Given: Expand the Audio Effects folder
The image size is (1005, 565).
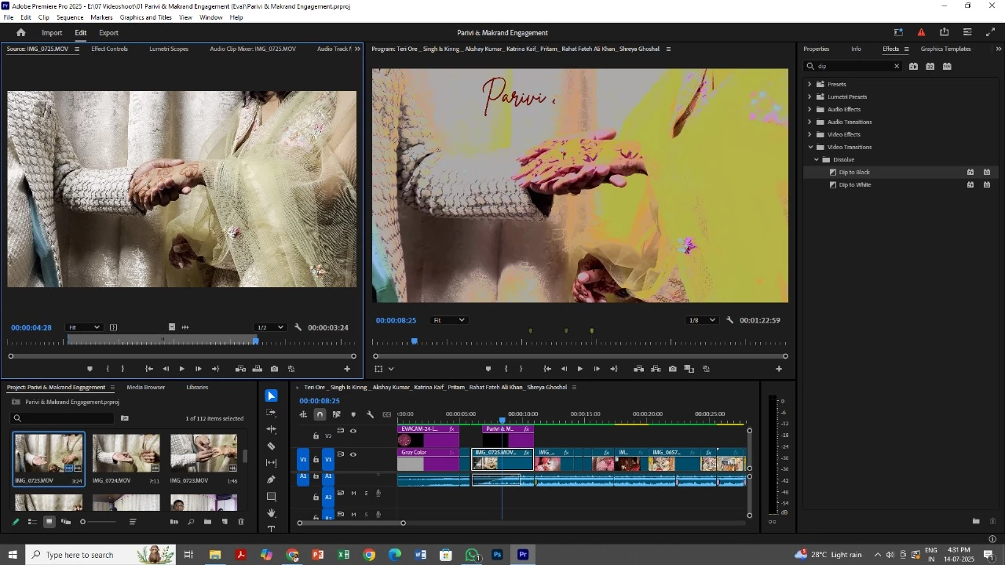Looking at the screenshot, I should pos(809,109).
